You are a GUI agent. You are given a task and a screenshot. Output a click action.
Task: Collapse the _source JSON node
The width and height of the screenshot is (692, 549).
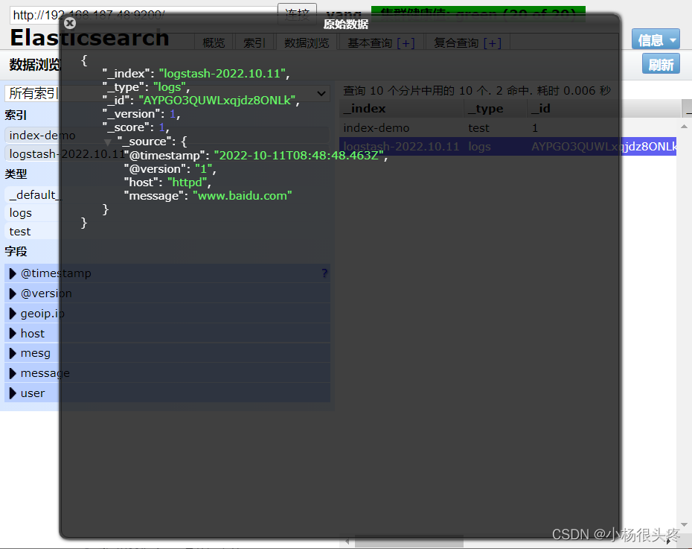pyautogui.click(x=108, y=142)
